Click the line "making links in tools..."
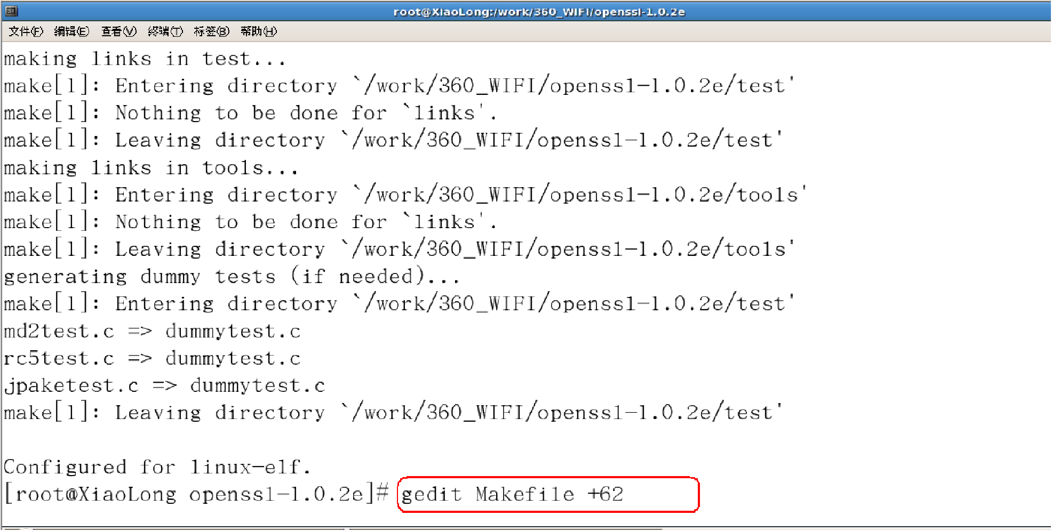 pyautogui.click(x=151, y=168)
